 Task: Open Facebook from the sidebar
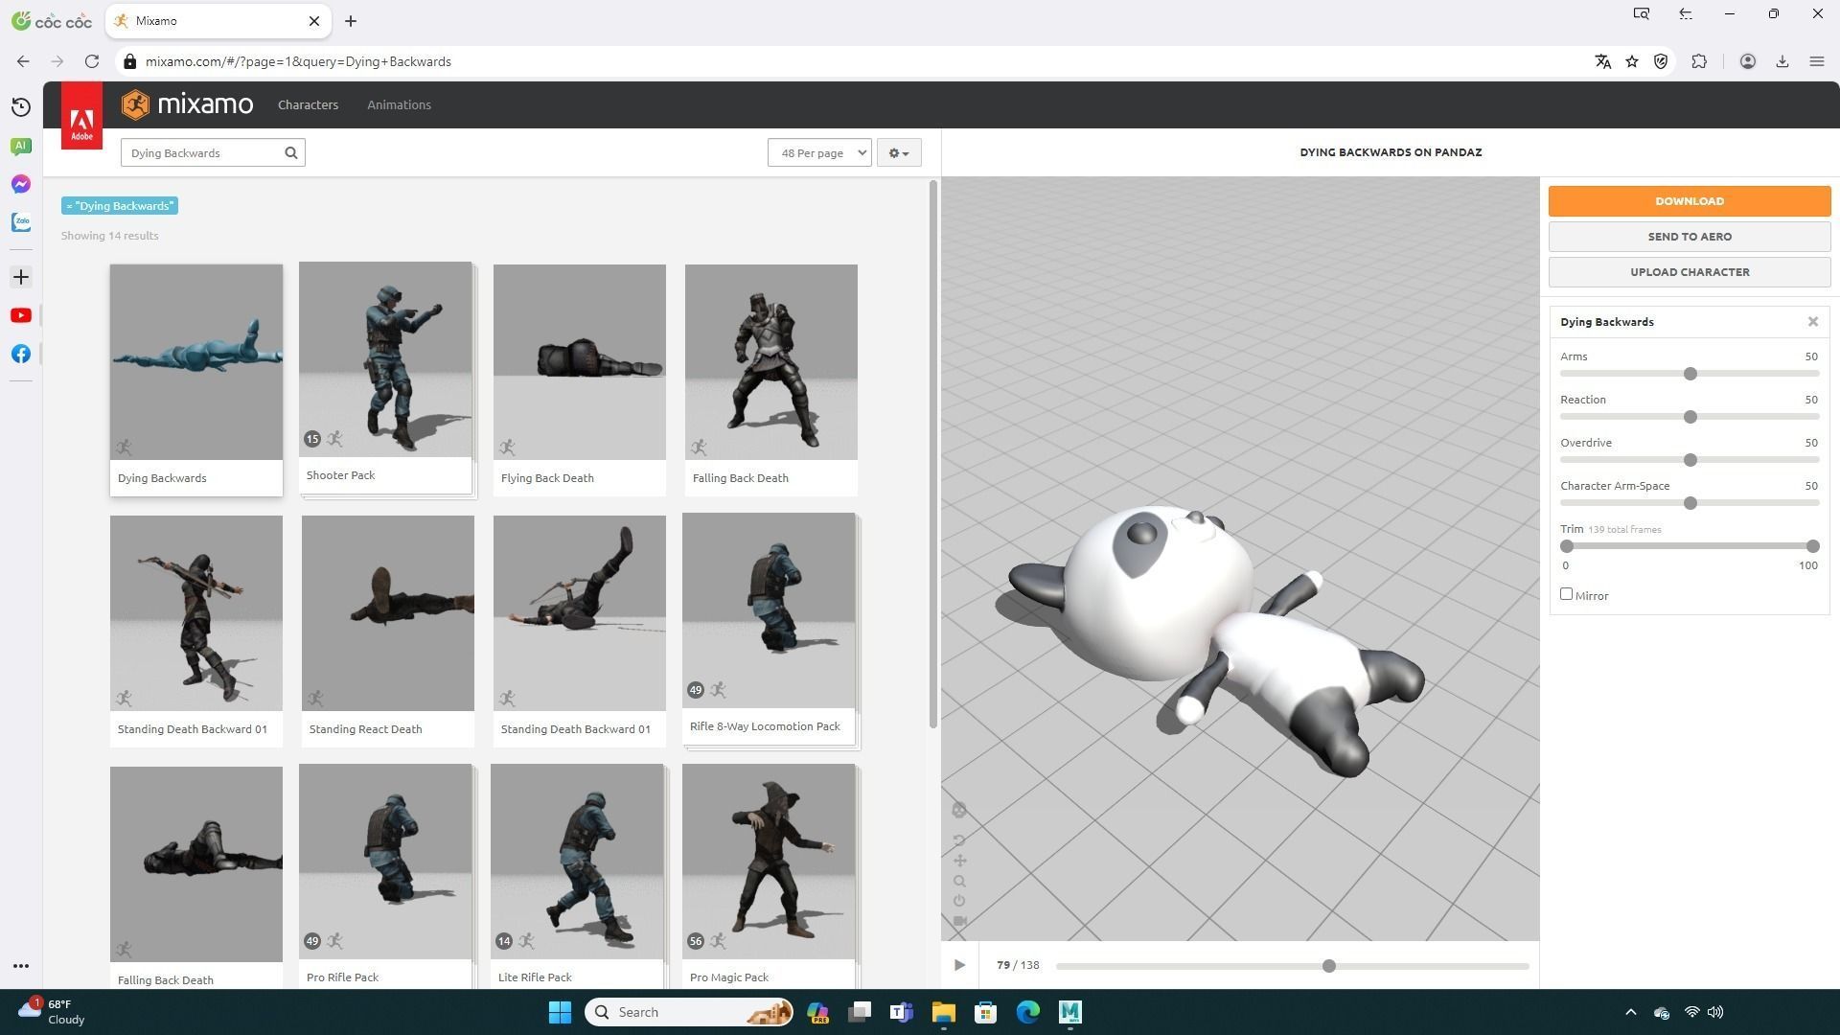pyautogui.click(x=21, y=354)
